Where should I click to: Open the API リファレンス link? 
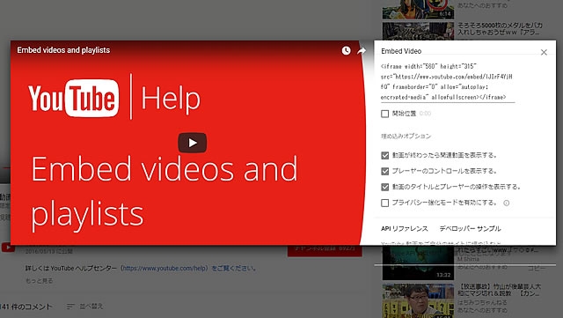tap(405, 228)
